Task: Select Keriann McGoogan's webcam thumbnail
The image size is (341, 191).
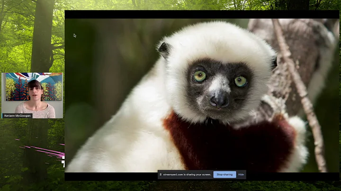Action: 32,95
